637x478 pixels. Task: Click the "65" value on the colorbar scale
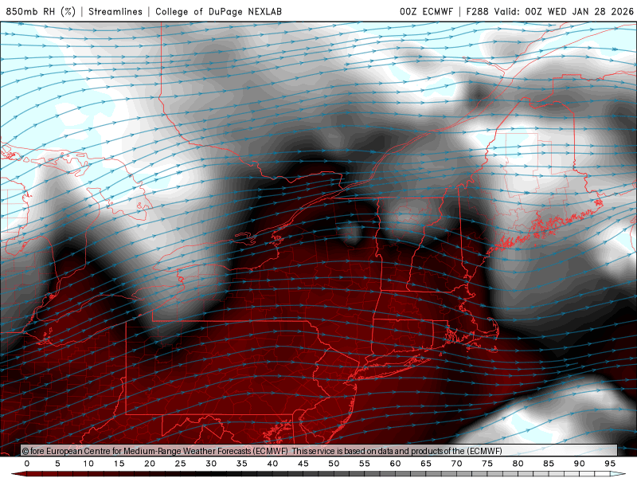click(x=426, y=464)
